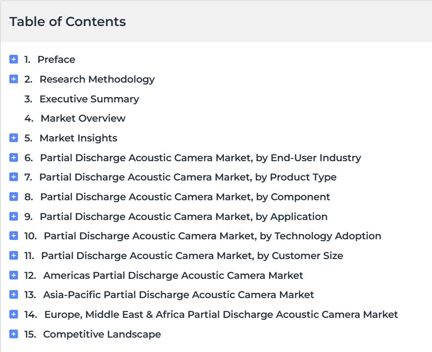This screenshot has width=432, height=352.
Task: Select the Market Overview entry
Action: 83,118
